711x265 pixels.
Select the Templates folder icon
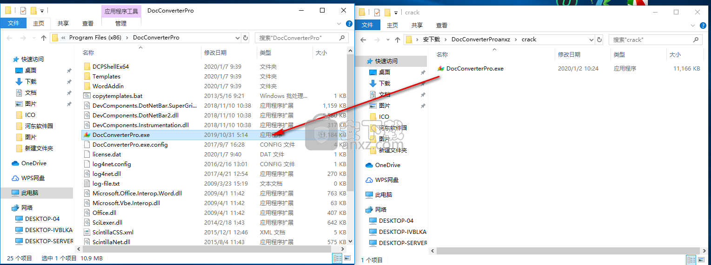87,76
